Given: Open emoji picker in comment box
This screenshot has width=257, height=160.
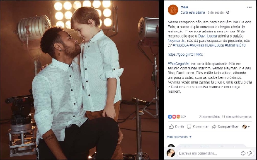Looking at the screenshot, I should tap(243, 153).
